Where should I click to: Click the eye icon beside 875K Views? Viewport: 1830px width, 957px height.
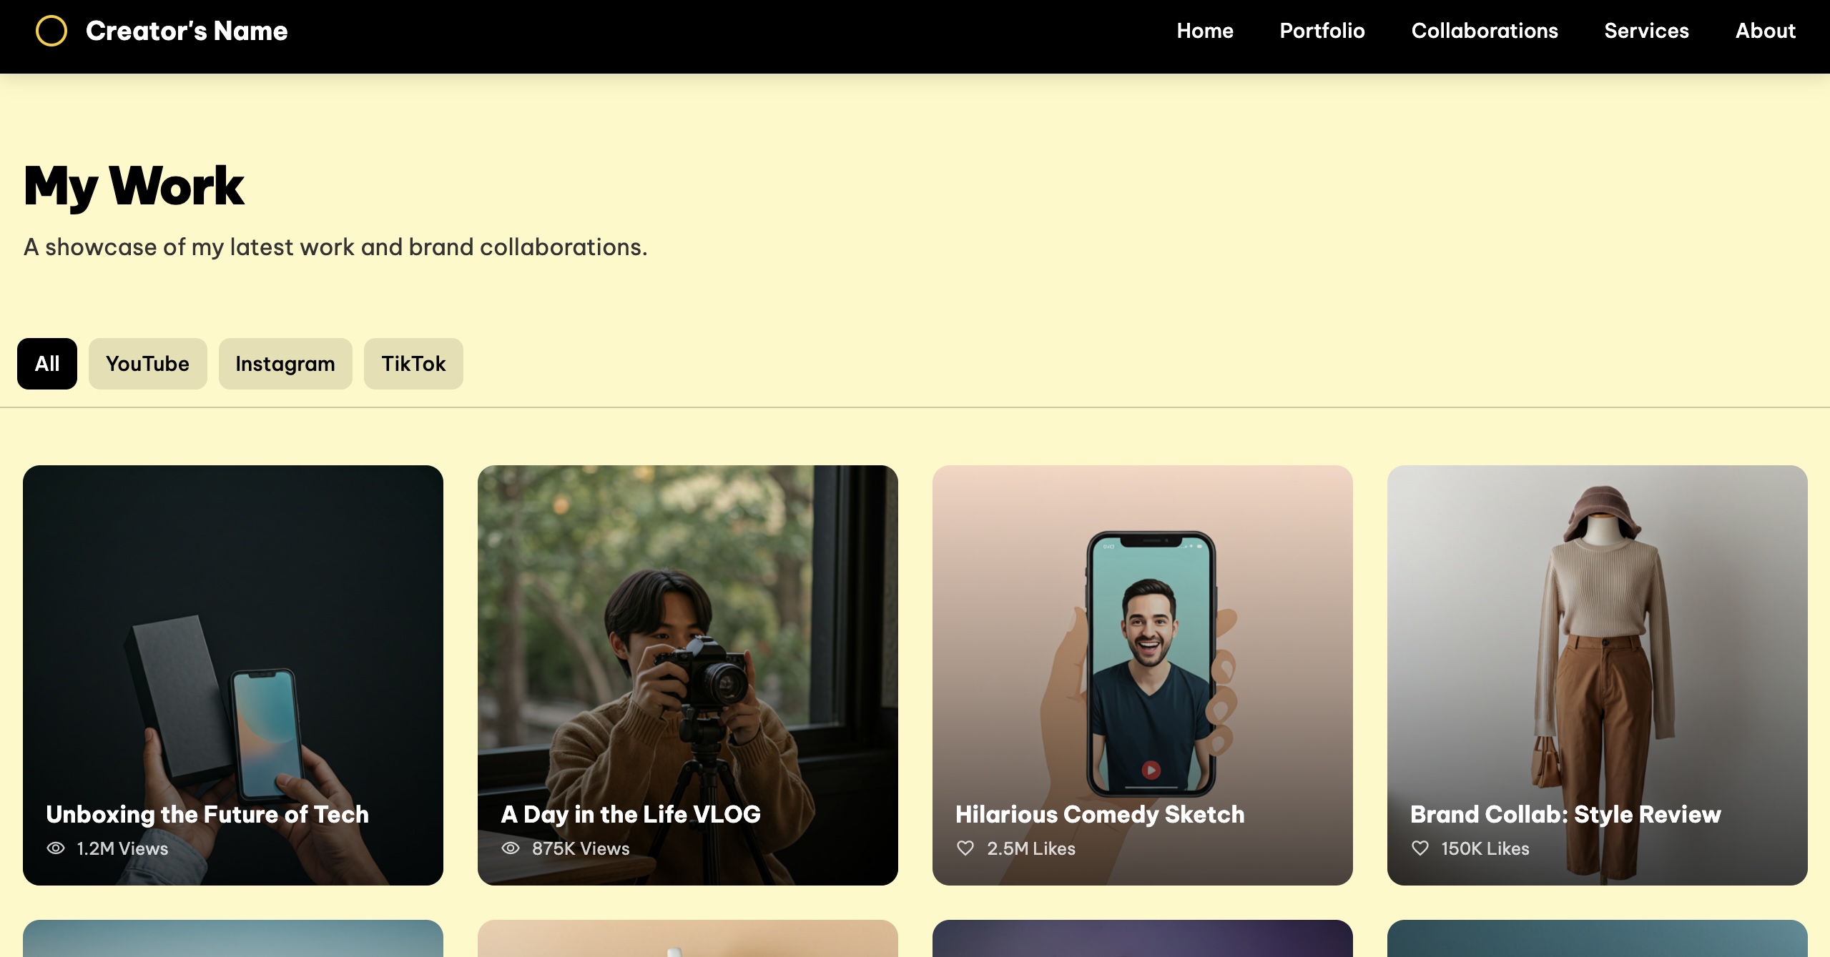(x=511, y=848)
